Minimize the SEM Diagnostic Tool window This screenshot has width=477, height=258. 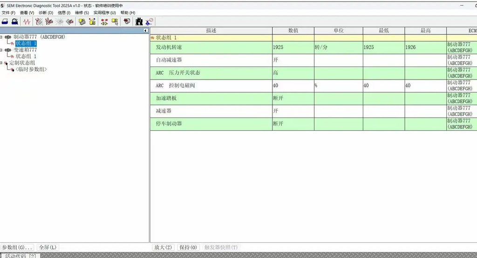(462, 6)
